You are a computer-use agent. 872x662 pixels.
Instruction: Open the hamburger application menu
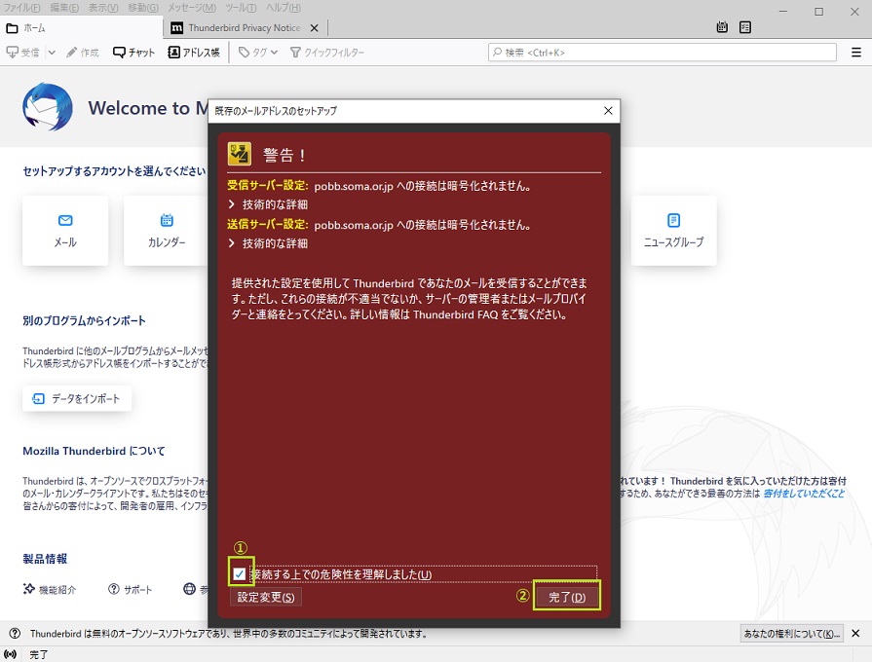pos(856,53)
